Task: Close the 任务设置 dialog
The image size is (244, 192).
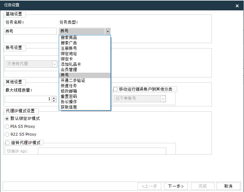Action: click(x=237, y=6)
